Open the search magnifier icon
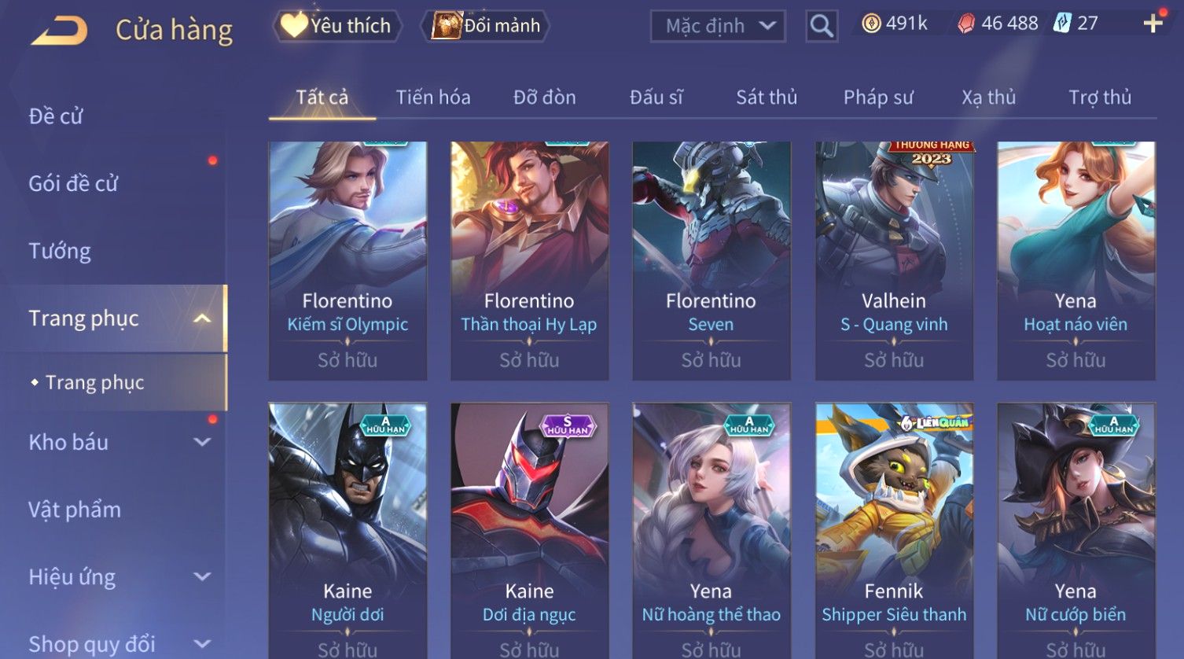 [822, 26]
